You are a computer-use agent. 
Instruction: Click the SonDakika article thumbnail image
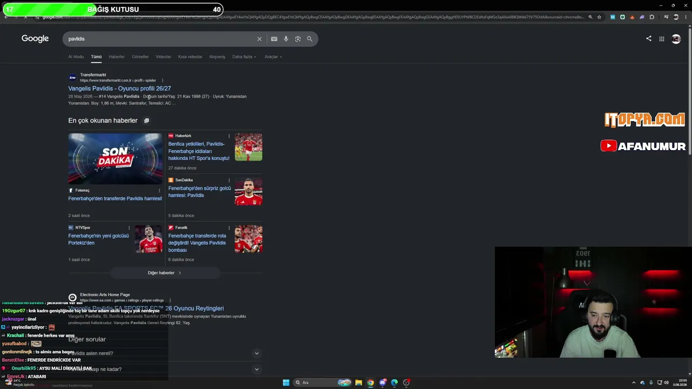249,191
